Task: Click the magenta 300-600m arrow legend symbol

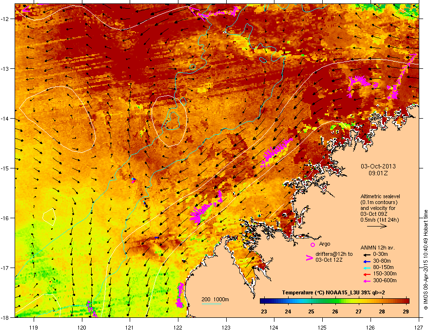Action: (x=367, y=281)
